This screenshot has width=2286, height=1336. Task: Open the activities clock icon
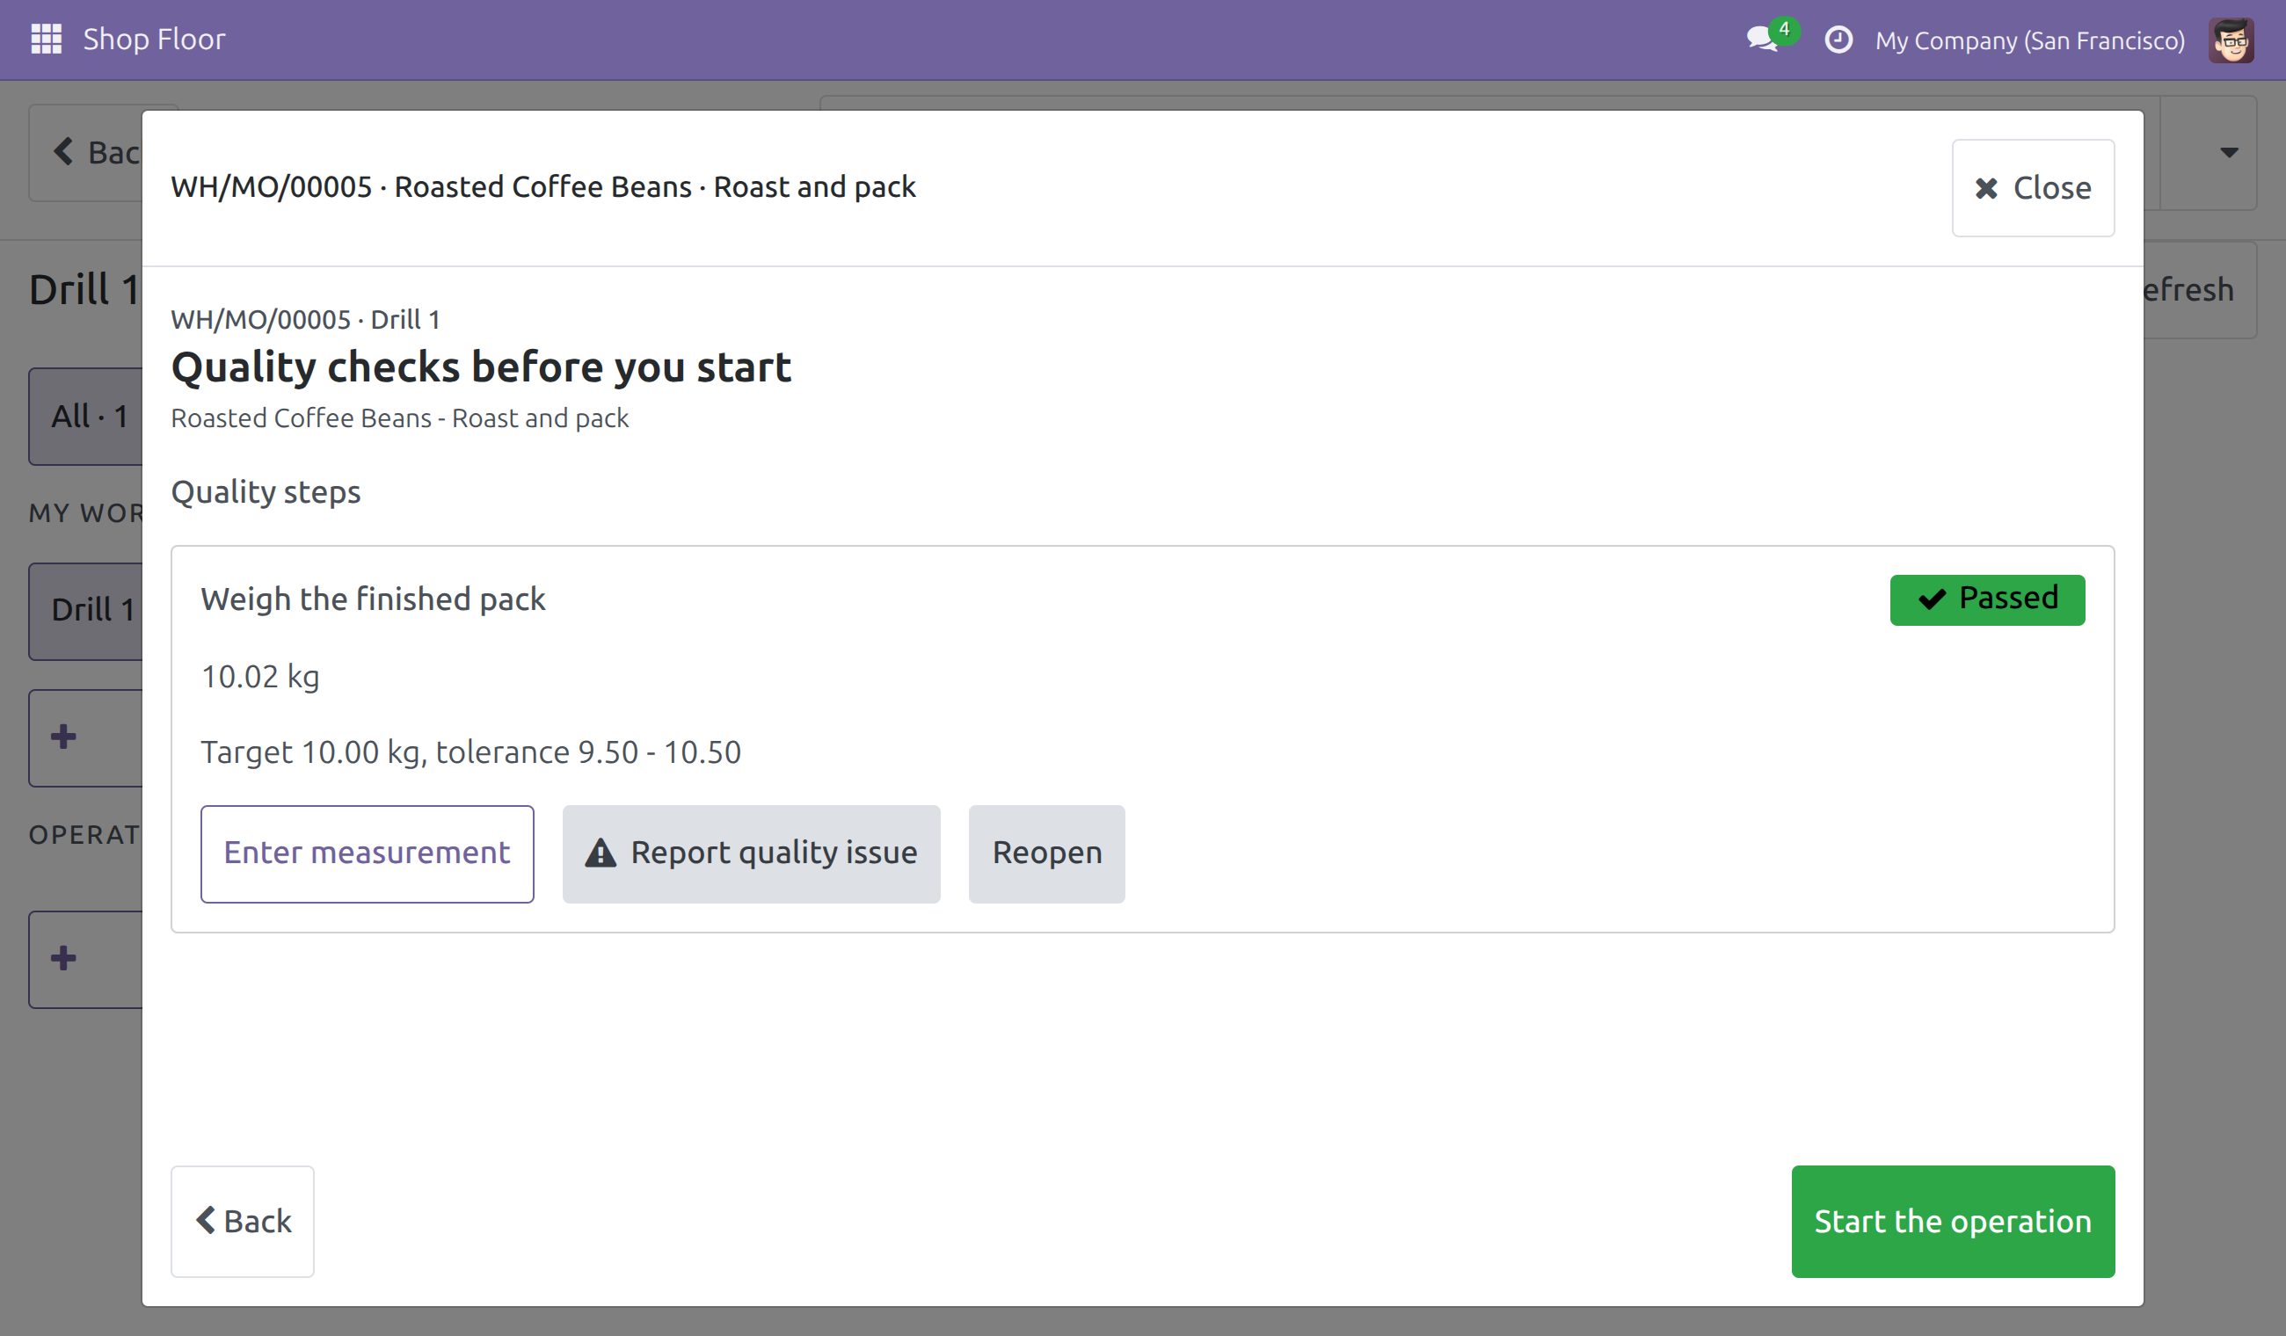(x=1838, y=40)
